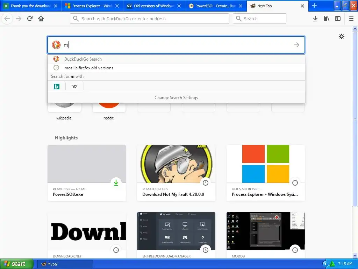Click the history clock on download.cnet card

[x=116, y=250]
